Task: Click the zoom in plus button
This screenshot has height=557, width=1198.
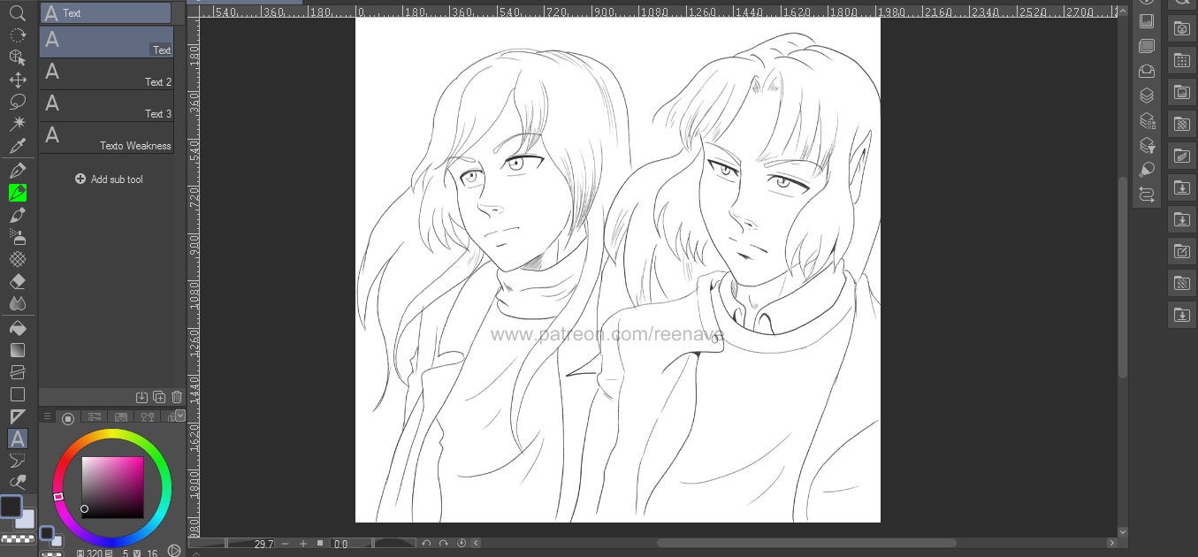Action: click(303, 544)
